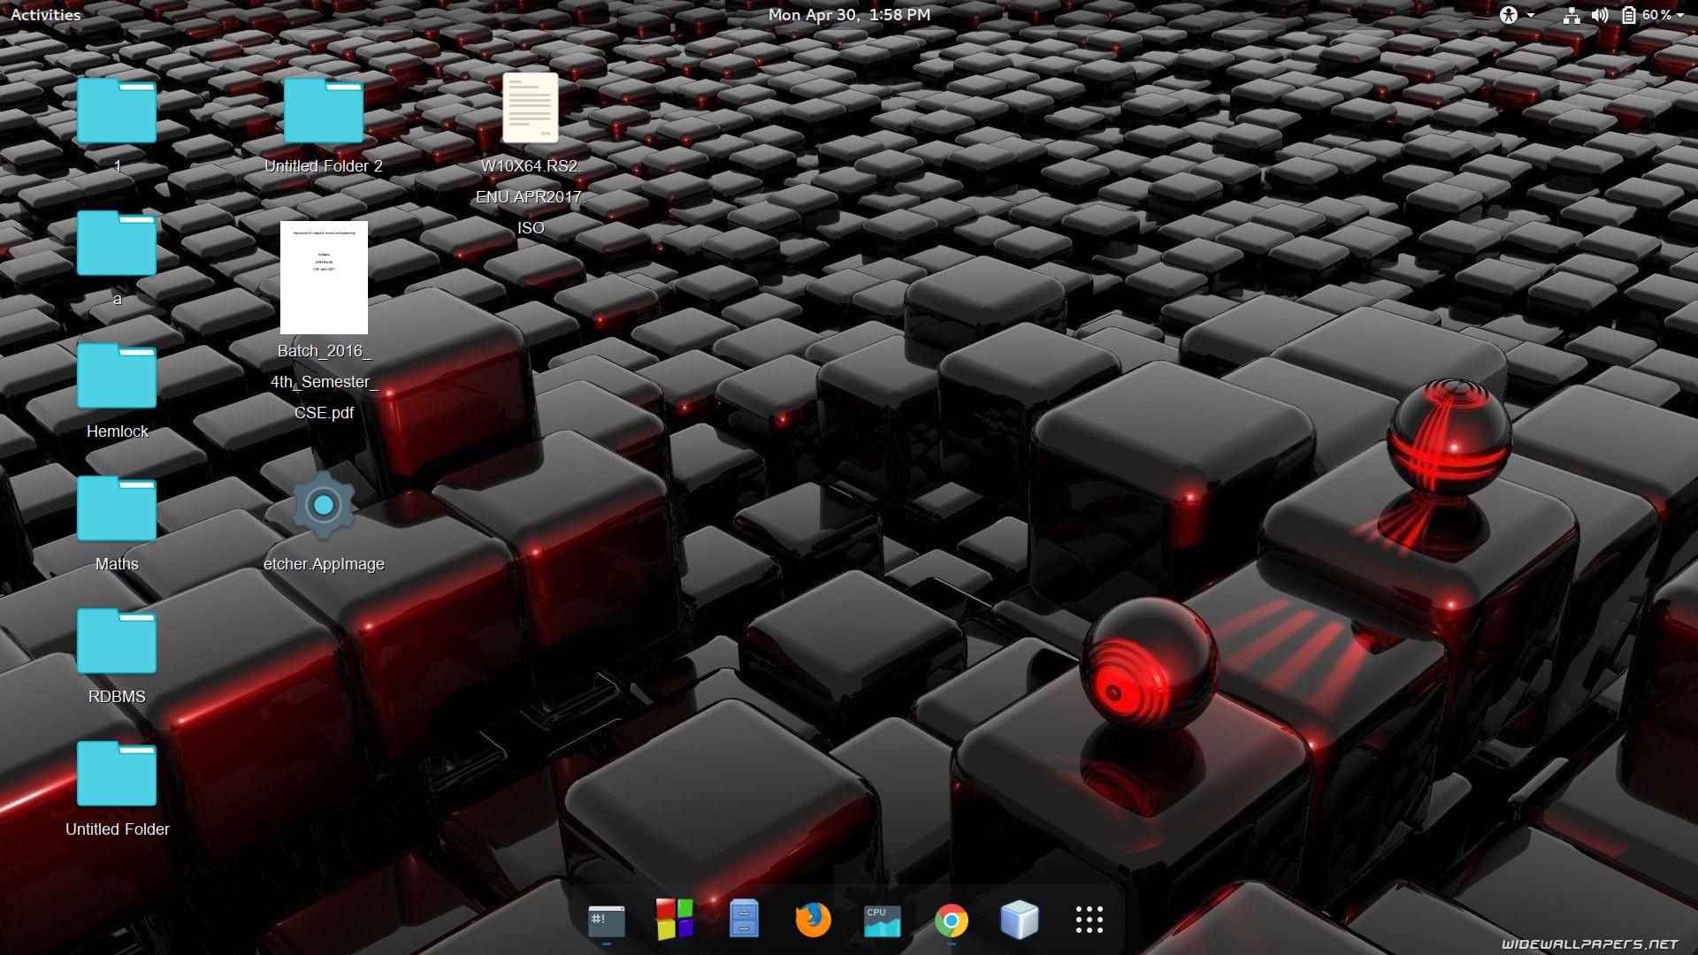Launch PlayOnLinux from the dock
1698x955 pixels.
(x=674, y=920)
